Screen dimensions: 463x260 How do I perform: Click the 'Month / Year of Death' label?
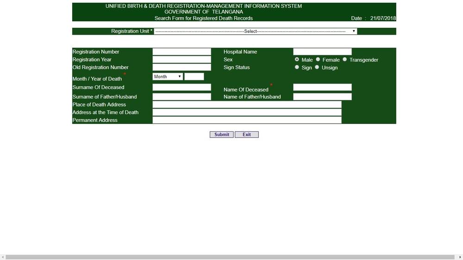click(97, 79)
